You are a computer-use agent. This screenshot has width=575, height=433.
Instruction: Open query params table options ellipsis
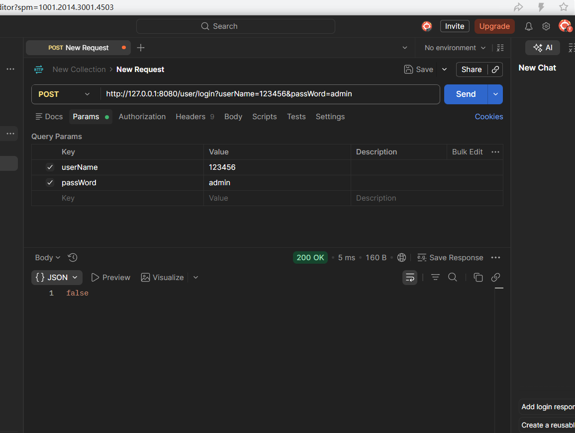point(495,152)
